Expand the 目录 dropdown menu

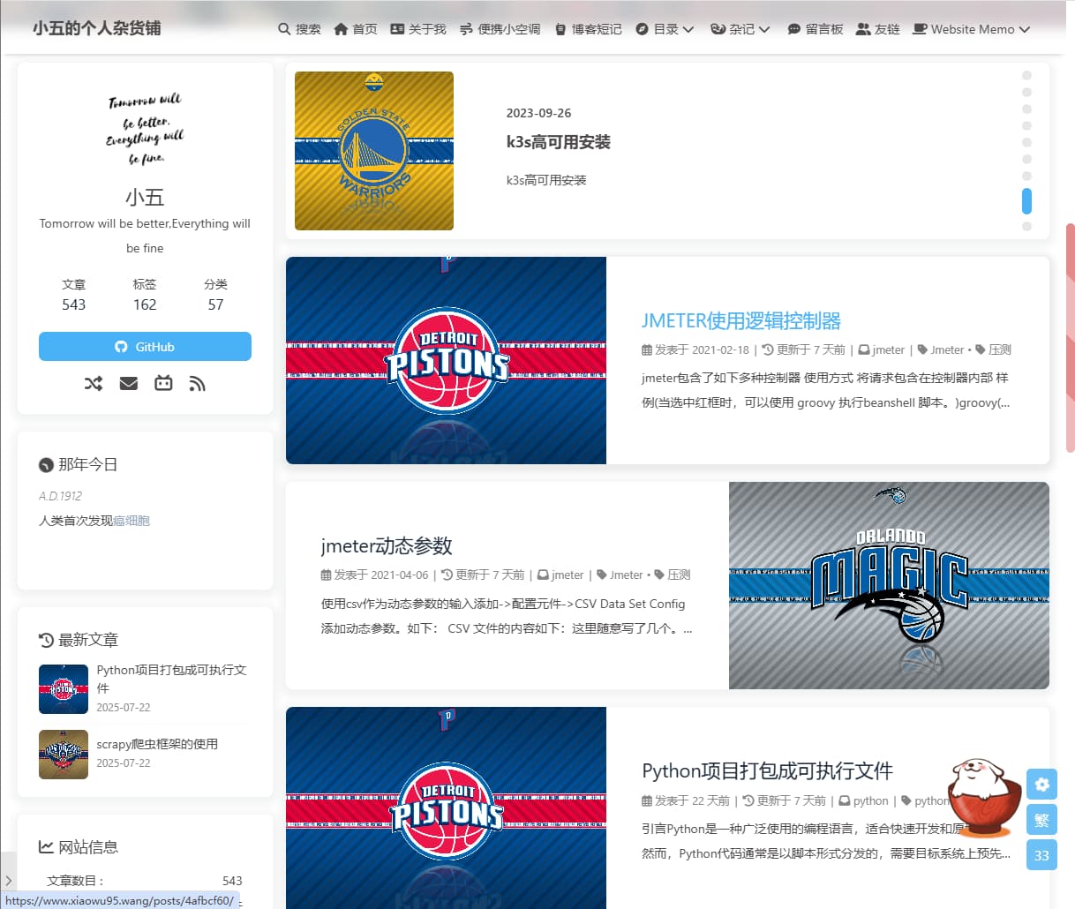(665, 28)
